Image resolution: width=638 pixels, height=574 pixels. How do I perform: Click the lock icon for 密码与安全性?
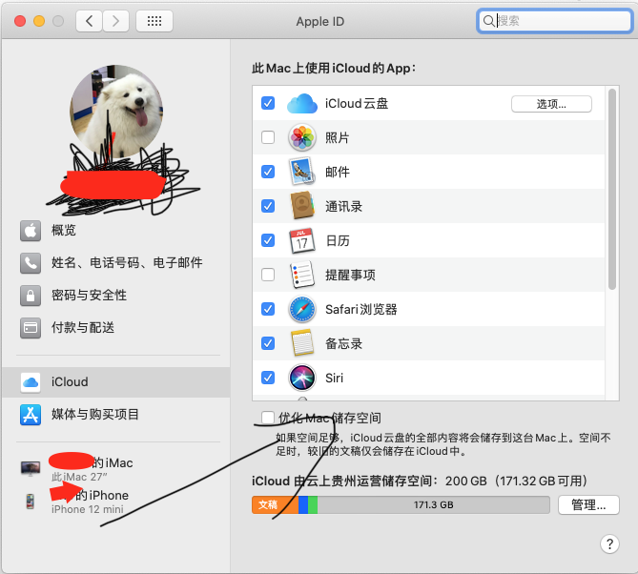[x=31, y=296]
